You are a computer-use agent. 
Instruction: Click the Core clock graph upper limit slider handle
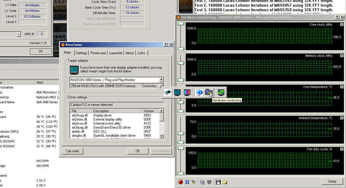[x=181, y=24]
